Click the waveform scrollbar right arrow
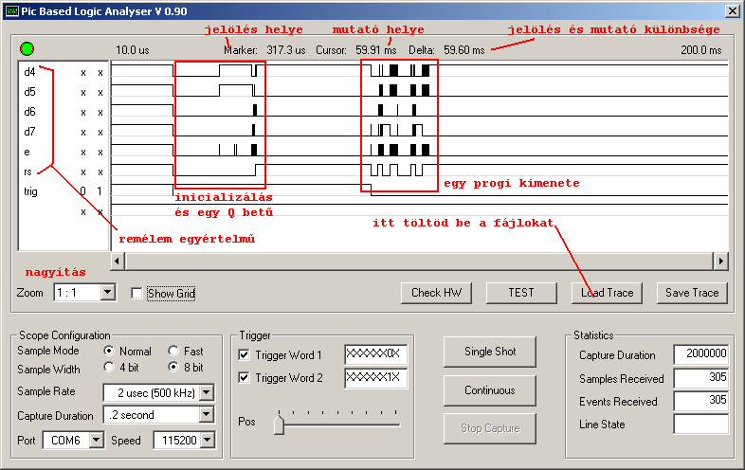Screen dimensions: 745x470 pyautogui.click(x=720, y=261)
